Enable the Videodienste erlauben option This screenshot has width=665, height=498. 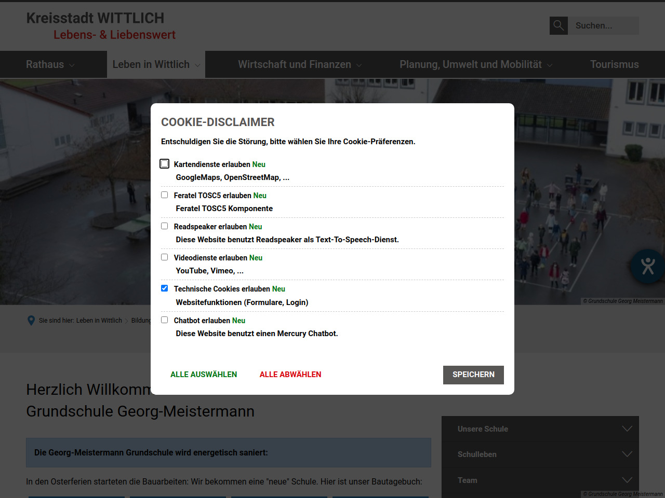click(x=165, y=257)
